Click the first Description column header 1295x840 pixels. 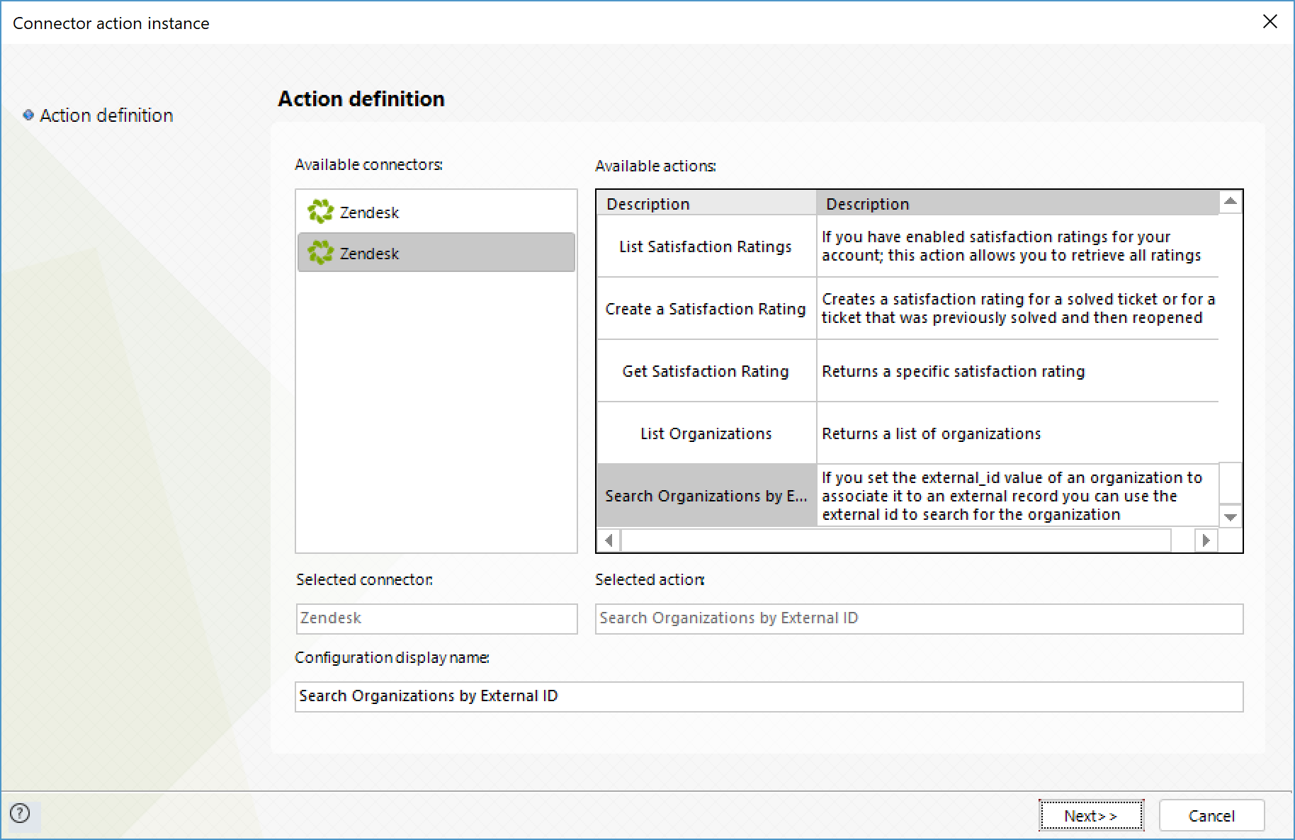pyautogui.click(x=706, y=204)
